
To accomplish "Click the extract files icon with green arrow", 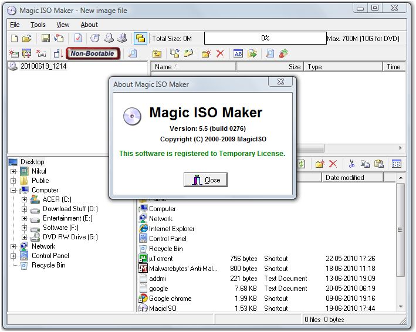I will pyautogui.click(x=252, y=54).
